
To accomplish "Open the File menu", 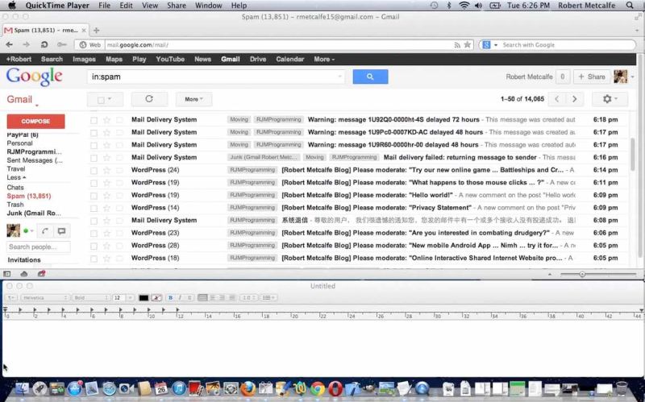I will coord(105,6).
